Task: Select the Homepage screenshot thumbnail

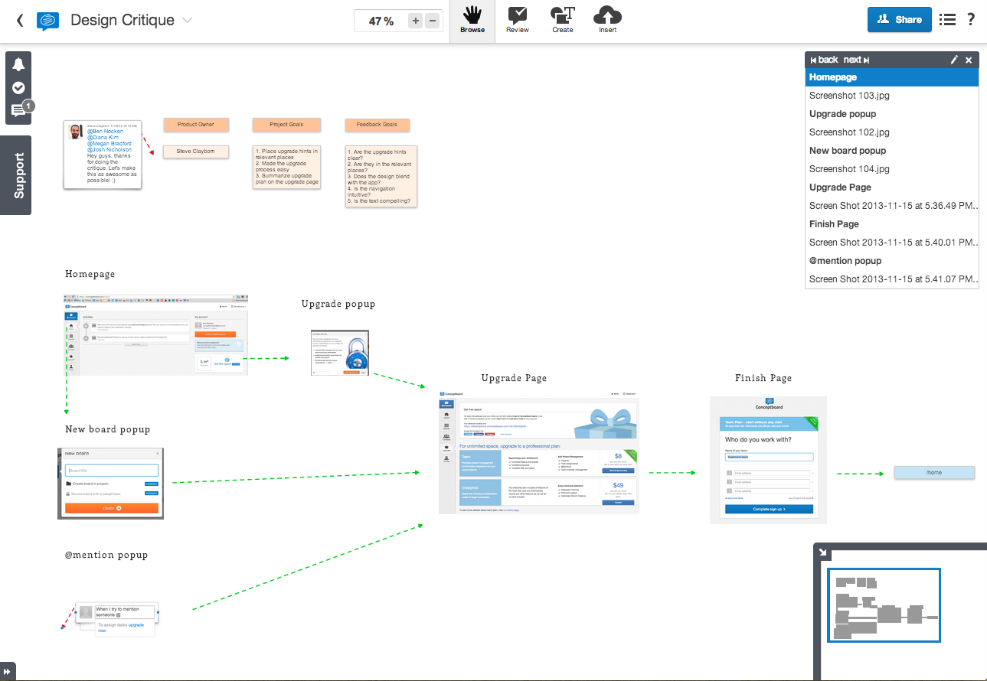Action: click(155, 334)
